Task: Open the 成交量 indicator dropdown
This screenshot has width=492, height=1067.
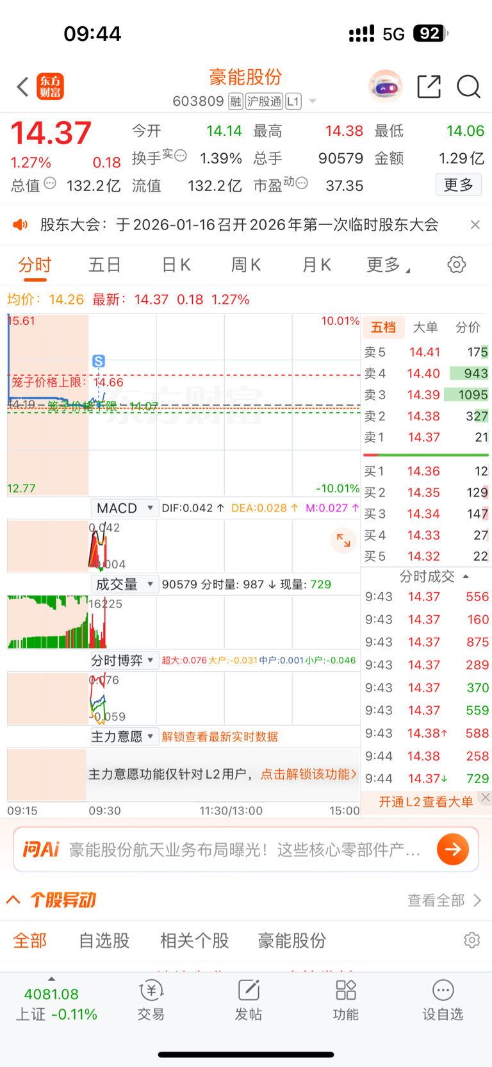Action: (124, 584)
